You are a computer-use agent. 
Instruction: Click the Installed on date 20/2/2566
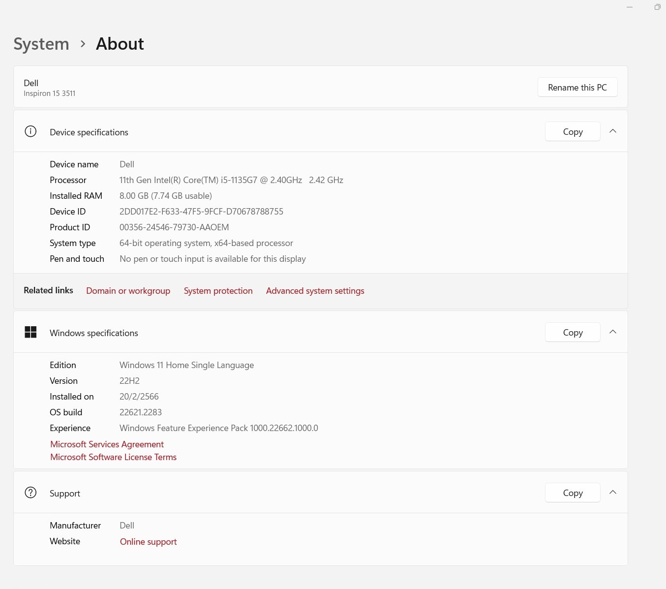[139, 397]
